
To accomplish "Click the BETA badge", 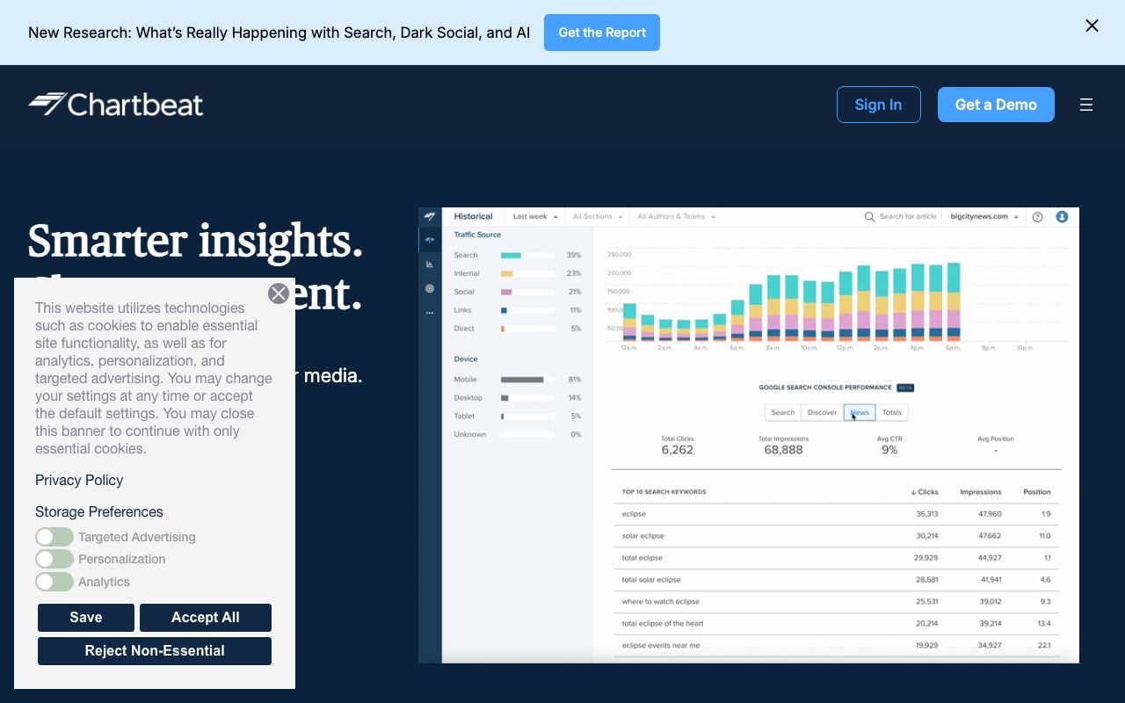I will click(x=905, y=388).
